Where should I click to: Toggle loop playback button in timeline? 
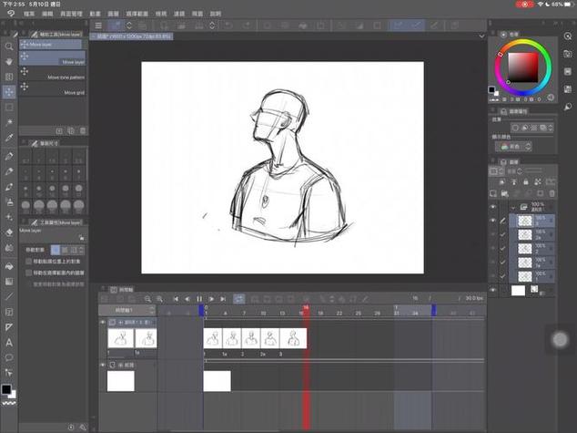(x=238, y=299)
